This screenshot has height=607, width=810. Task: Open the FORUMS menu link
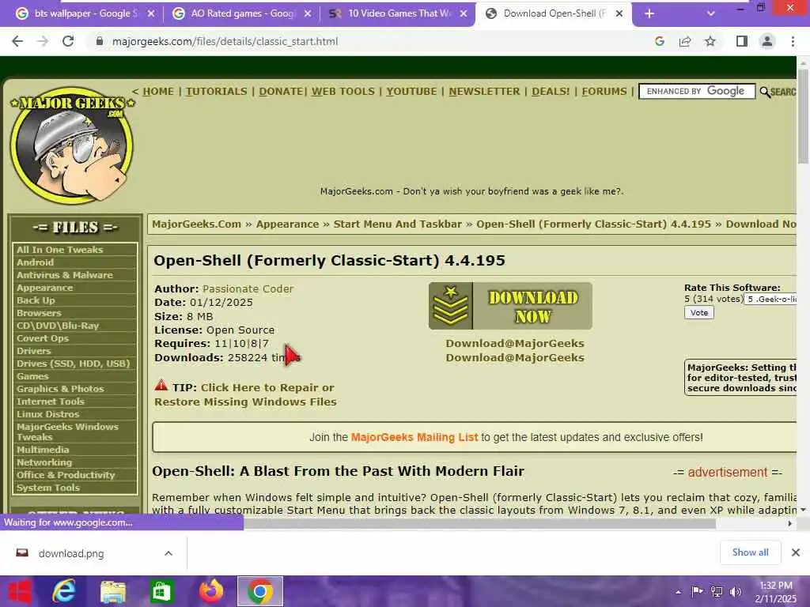click(604, 92)
